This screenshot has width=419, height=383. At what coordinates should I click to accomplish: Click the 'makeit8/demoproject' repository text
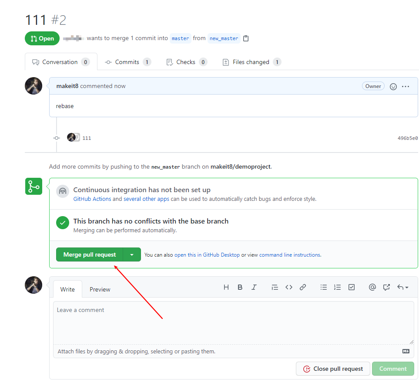tap(241, 166)
